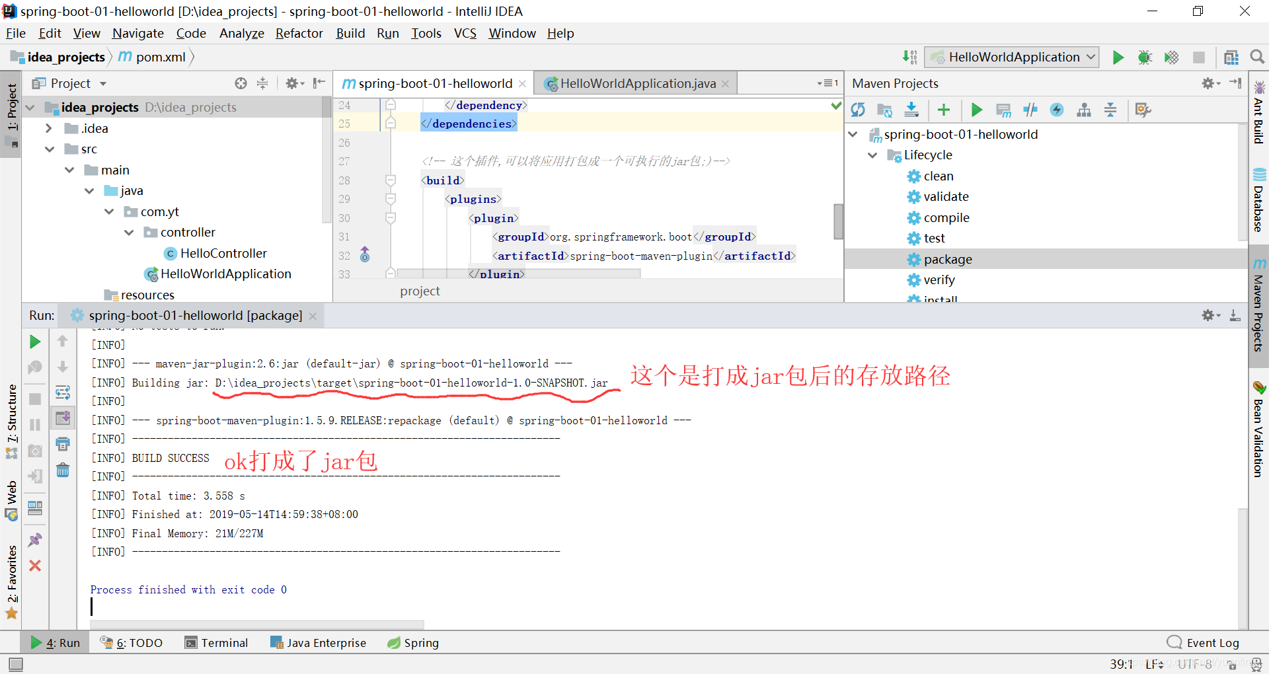Start debug with the bug icon
The width and height of the screenshot is (1269, 674).
(1145, 57)
